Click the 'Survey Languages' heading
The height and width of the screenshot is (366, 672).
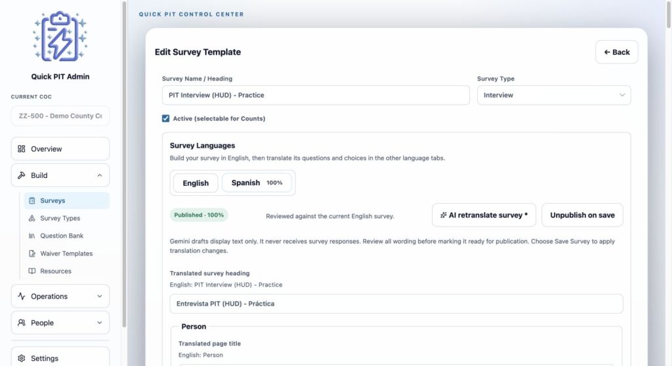click(x=202, y=145)
